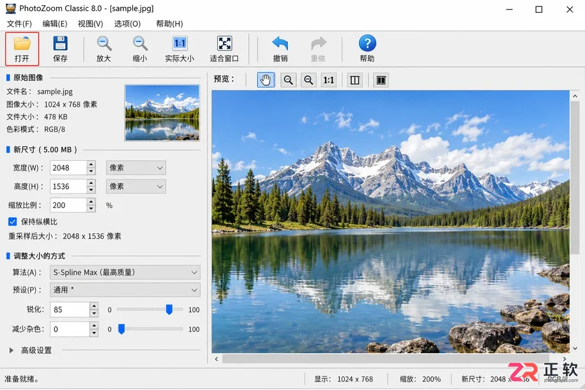585x390 pixels.
Task: Click the 图像大小 value 1024 x 768 像素
Action: (x=70, y=105)
